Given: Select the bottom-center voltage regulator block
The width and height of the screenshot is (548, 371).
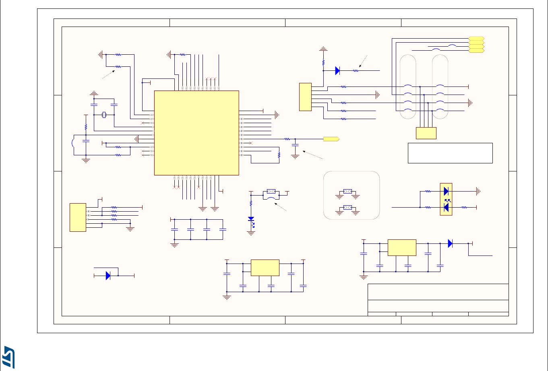Looking at the screenshot, I should pos(265,268).
